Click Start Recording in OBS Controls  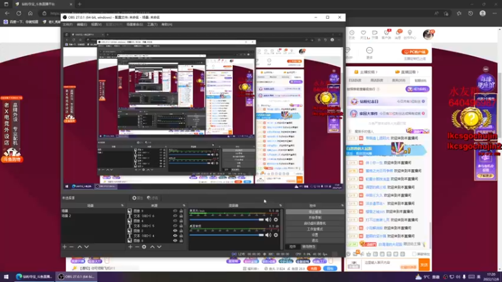pos(315,217)
